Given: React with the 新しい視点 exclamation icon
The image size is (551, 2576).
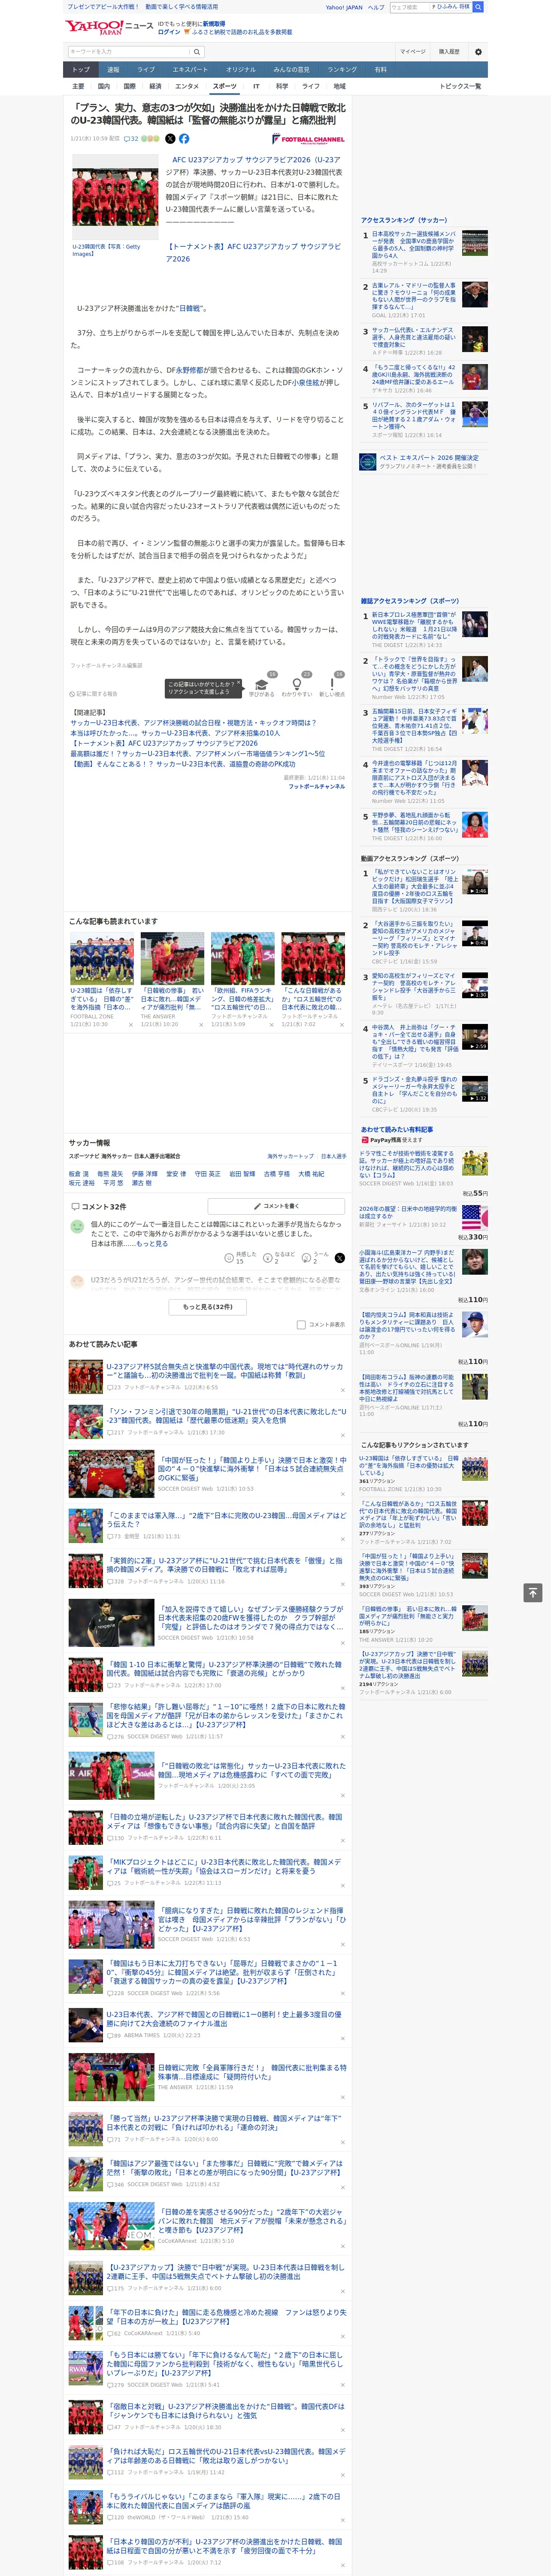Looking at the screenshot, I should [x=332, y=685].
